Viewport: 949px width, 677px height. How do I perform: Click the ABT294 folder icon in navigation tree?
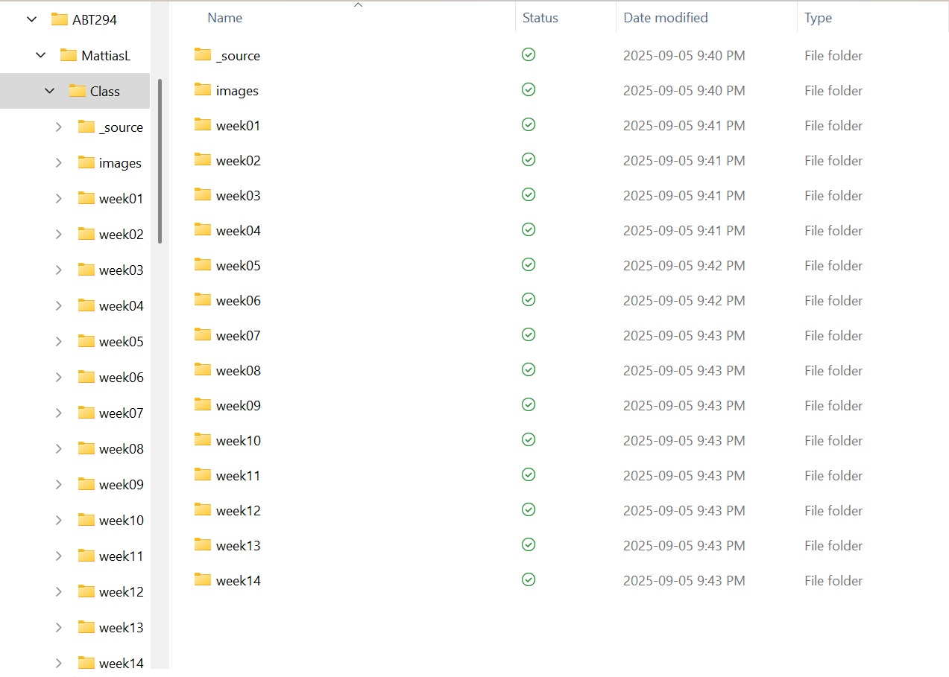[60, 19]
